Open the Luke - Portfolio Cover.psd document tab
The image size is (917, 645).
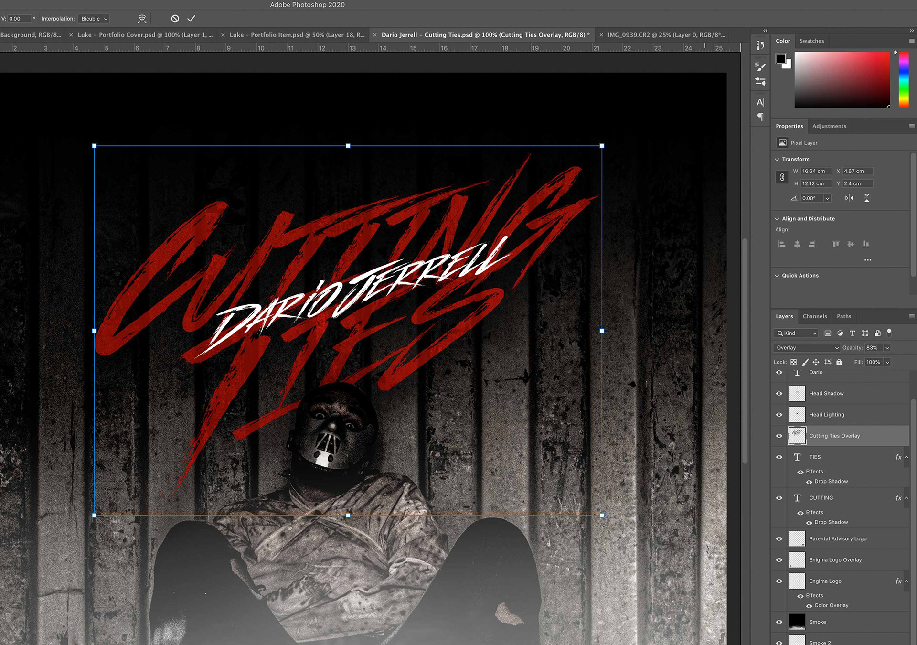tap(145, 35)
